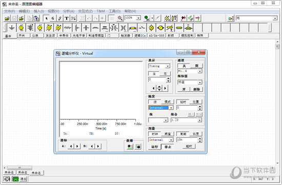Screen dimensions: 282x185
Task: Select the pencil wire drawing tool
Action: 60,18
